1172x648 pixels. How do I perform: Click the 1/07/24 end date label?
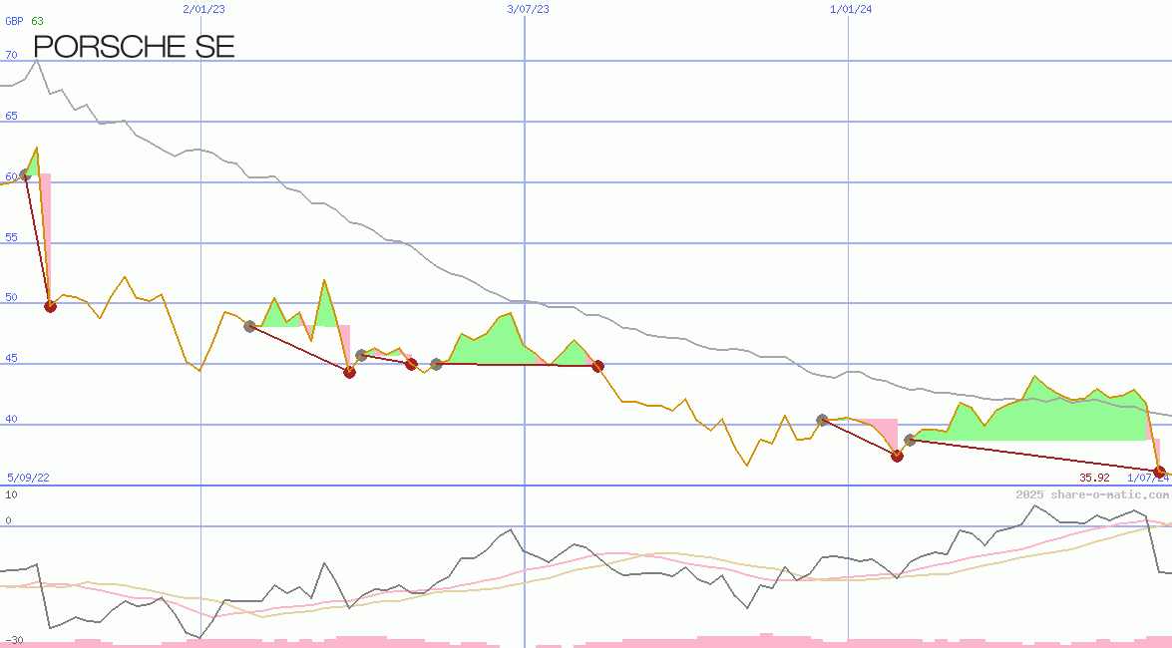tap(1148, 478)
